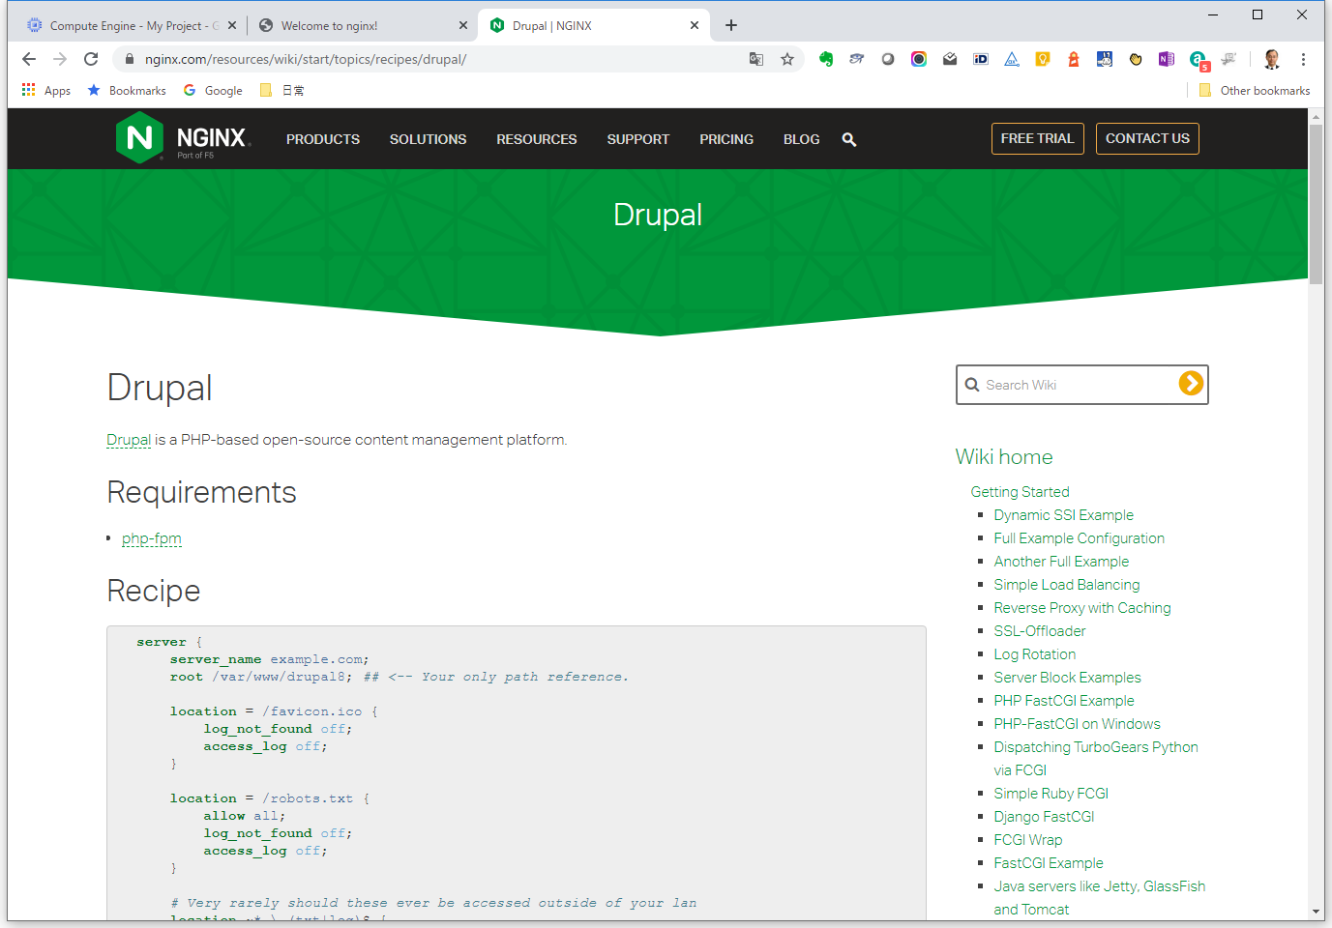This screenshot has height=928, width=1332.
Task: Open the rainbow circle camera extension
Action: [919, 59]
